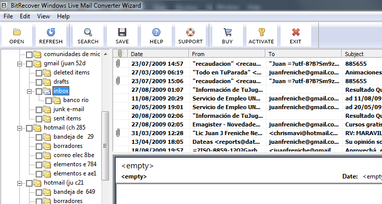Open the File menu

pos(8,16)
